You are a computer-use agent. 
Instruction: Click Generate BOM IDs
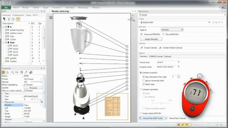tap(150, 34)
